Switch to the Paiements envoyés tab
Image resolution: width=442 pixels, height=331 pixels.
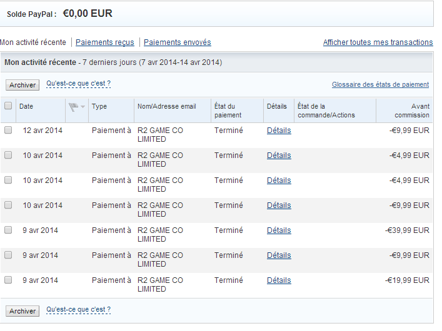point(177,42)
